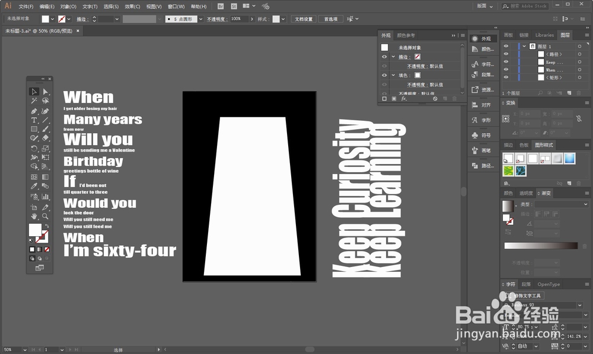Select the Gradient tool in toolbox

46,176
